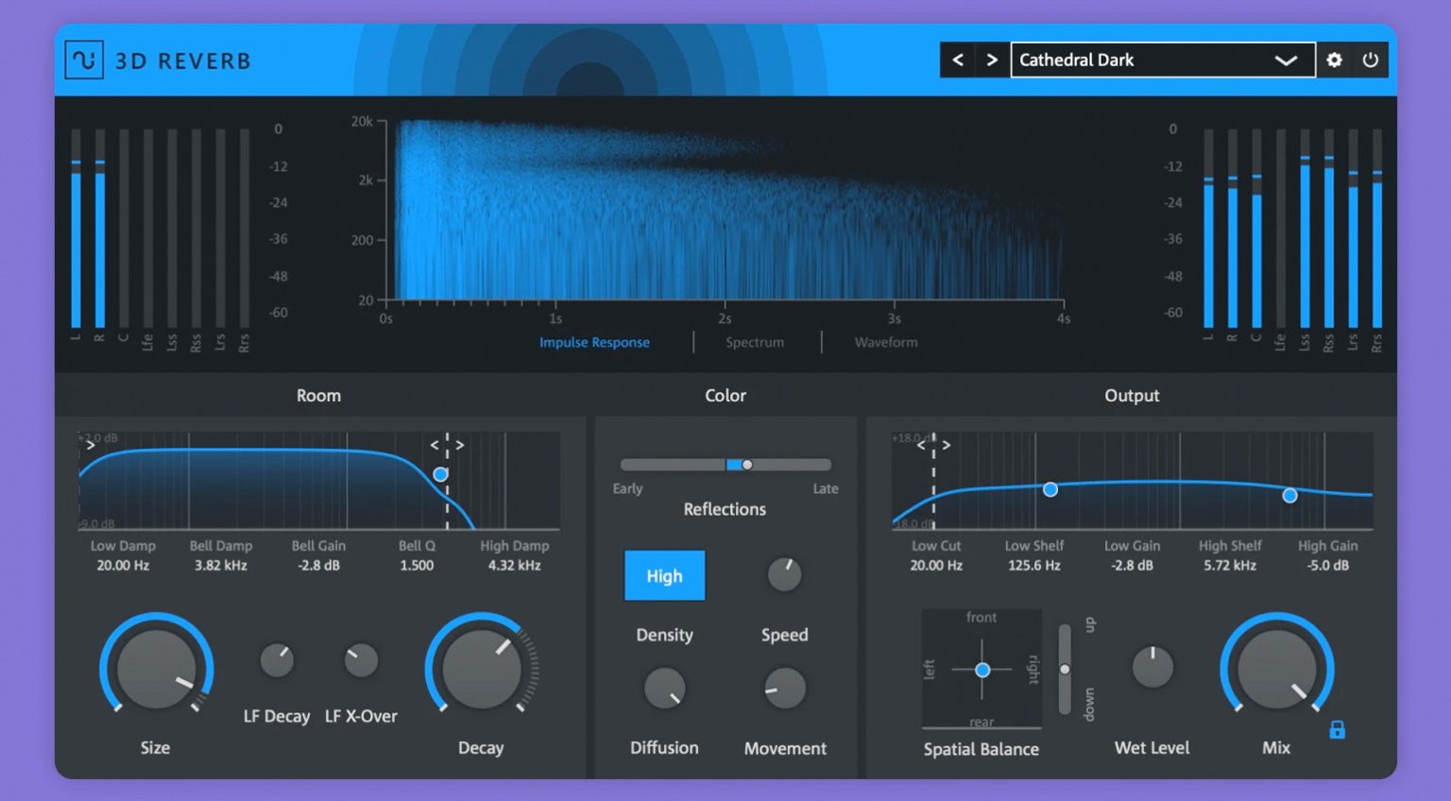Viewport: 1451px width, 801px height.
Task: Select the Wet Level knob
Action: pyautogui.click(x=1152, y=667)
